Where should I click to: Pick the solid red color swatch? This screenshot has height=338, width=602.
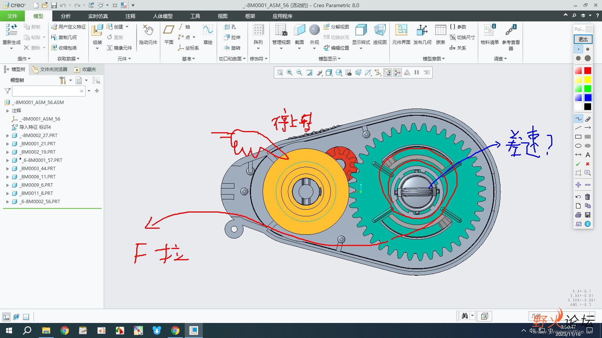[x=588, y=71]
